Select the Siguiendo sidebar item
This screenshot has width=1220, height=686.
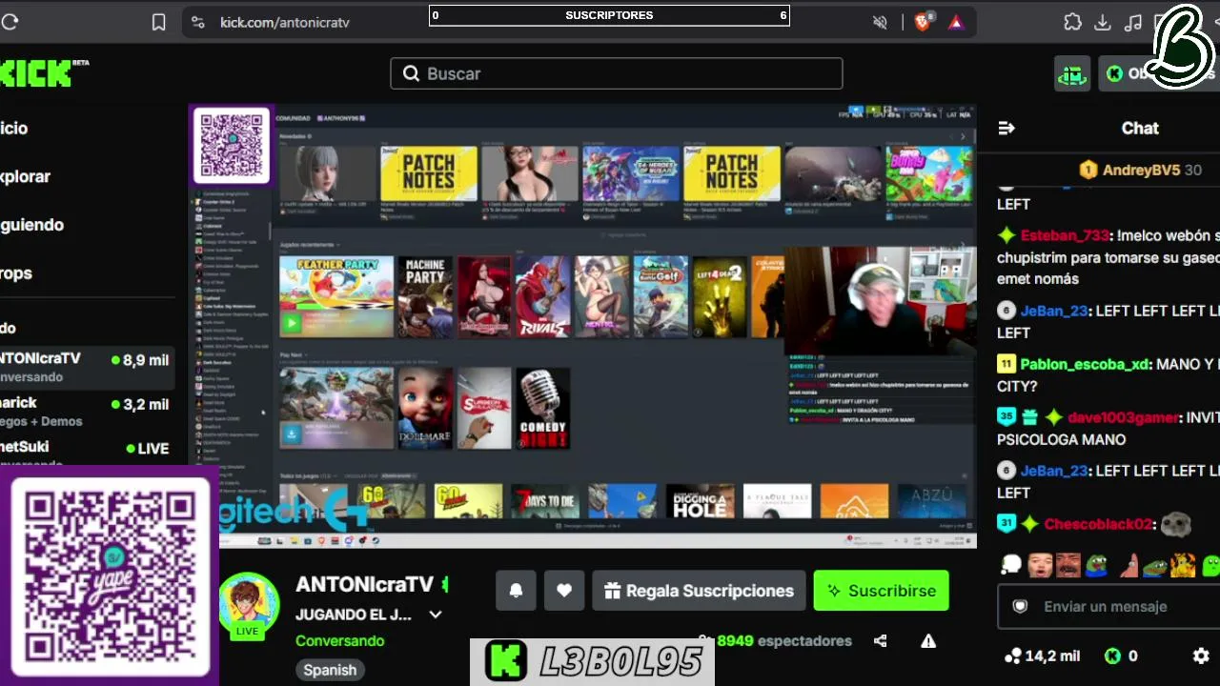(31, 225)
